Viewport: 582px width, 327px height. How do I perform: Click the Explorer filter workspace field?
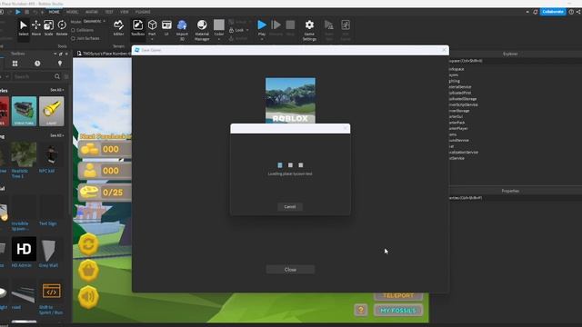(516, 61)
